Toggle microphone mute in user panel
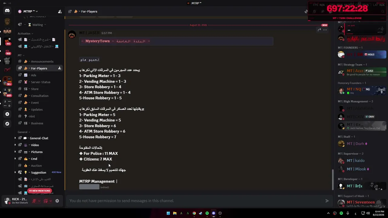Image resolution: width=388 pixels, height=218 pixels. (x=34, y=201)
